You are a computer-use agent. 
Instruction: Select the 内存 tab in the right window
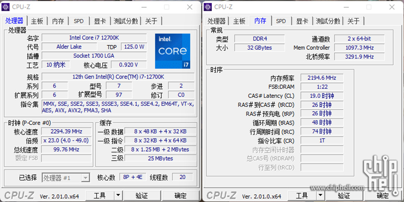coord(260,21)
